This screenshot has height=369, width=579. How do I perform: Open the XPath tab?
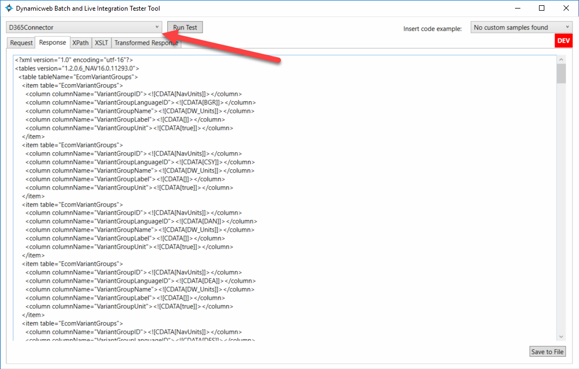81,43
